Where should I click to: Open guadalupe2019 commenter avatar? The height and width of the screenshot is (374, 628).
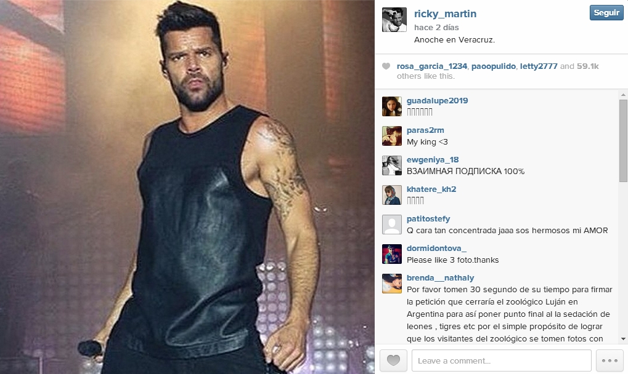tap(392, 106)
